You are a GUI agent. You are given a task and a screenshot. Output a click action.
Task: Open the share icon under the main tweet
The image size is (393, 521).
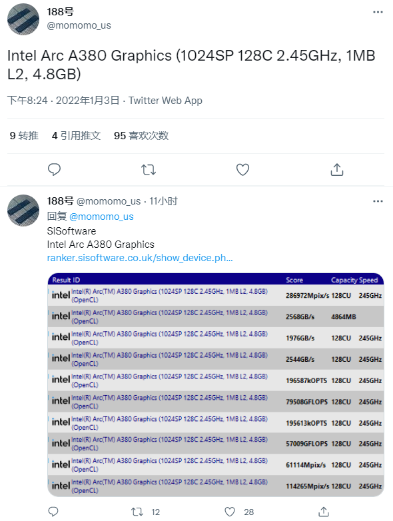[337, 169]
